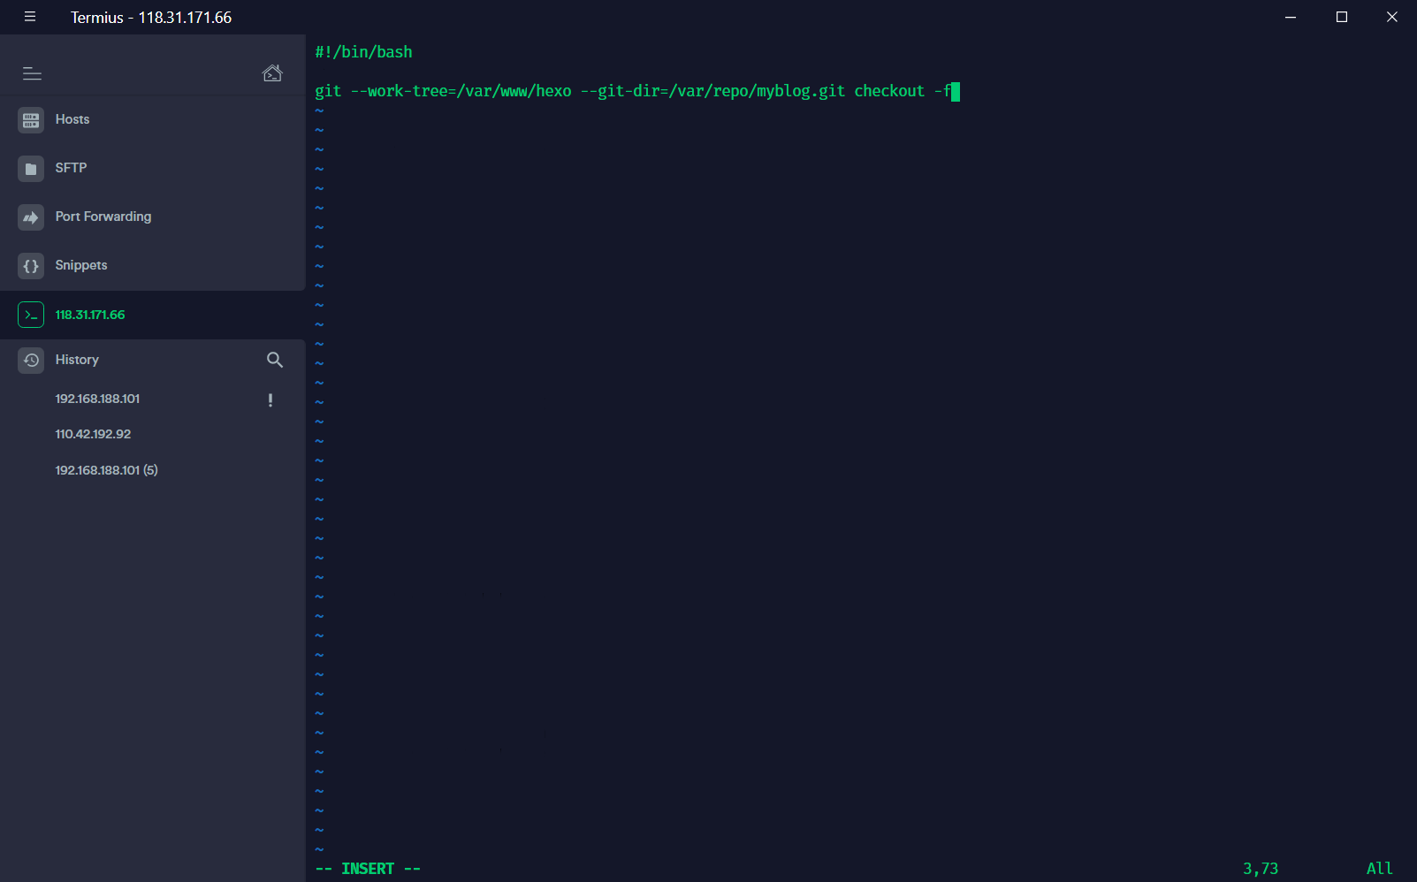Click the Snippets braces icon
Viewport: 1417px width, 882px height.
[31, 266]
